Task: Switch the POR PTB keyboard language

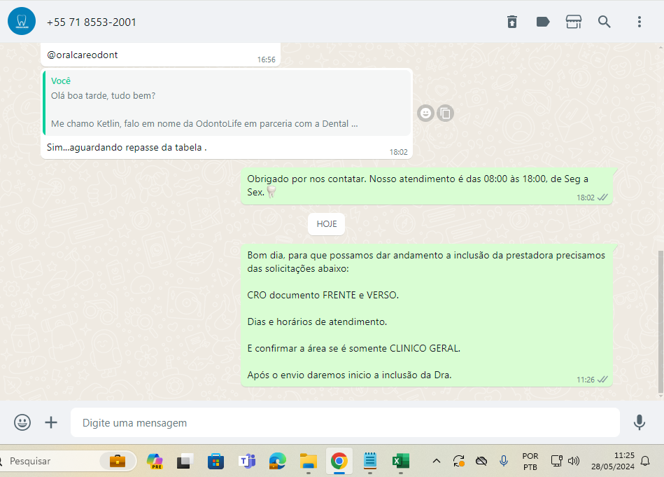Action: tap(530, 462)
